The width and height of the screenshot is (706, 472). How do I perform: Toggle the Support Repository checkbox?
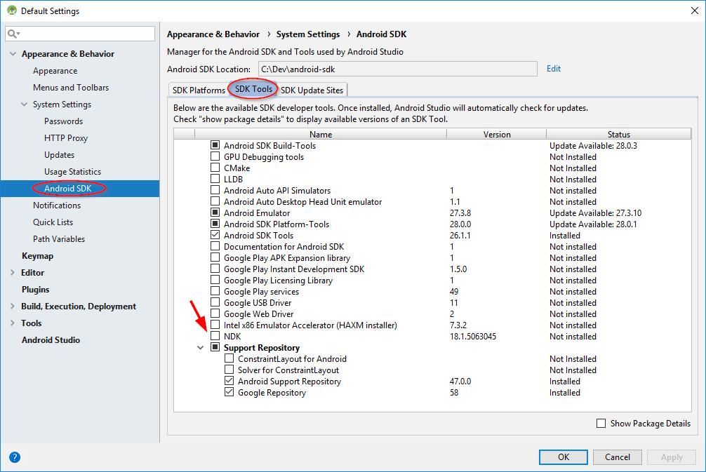pos(215,347)
